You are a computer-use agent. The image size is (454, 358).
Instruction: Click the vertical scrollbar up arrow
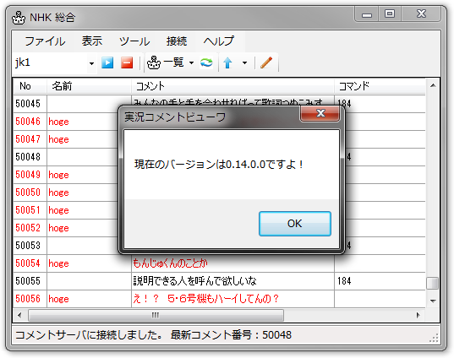(x=433, y=85)
